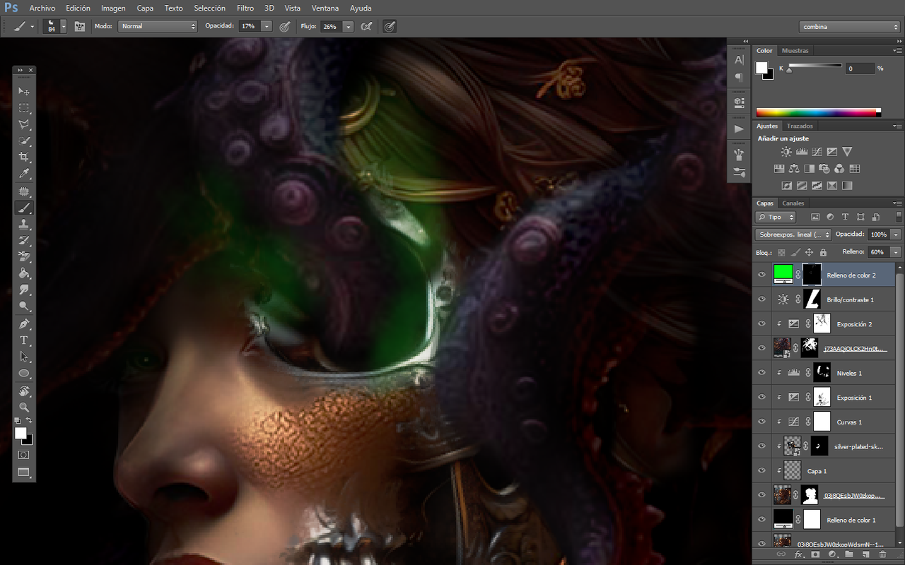Switch to the Trazados tab
The width and height of the screenshot is (905, 565).
(800, 126)
